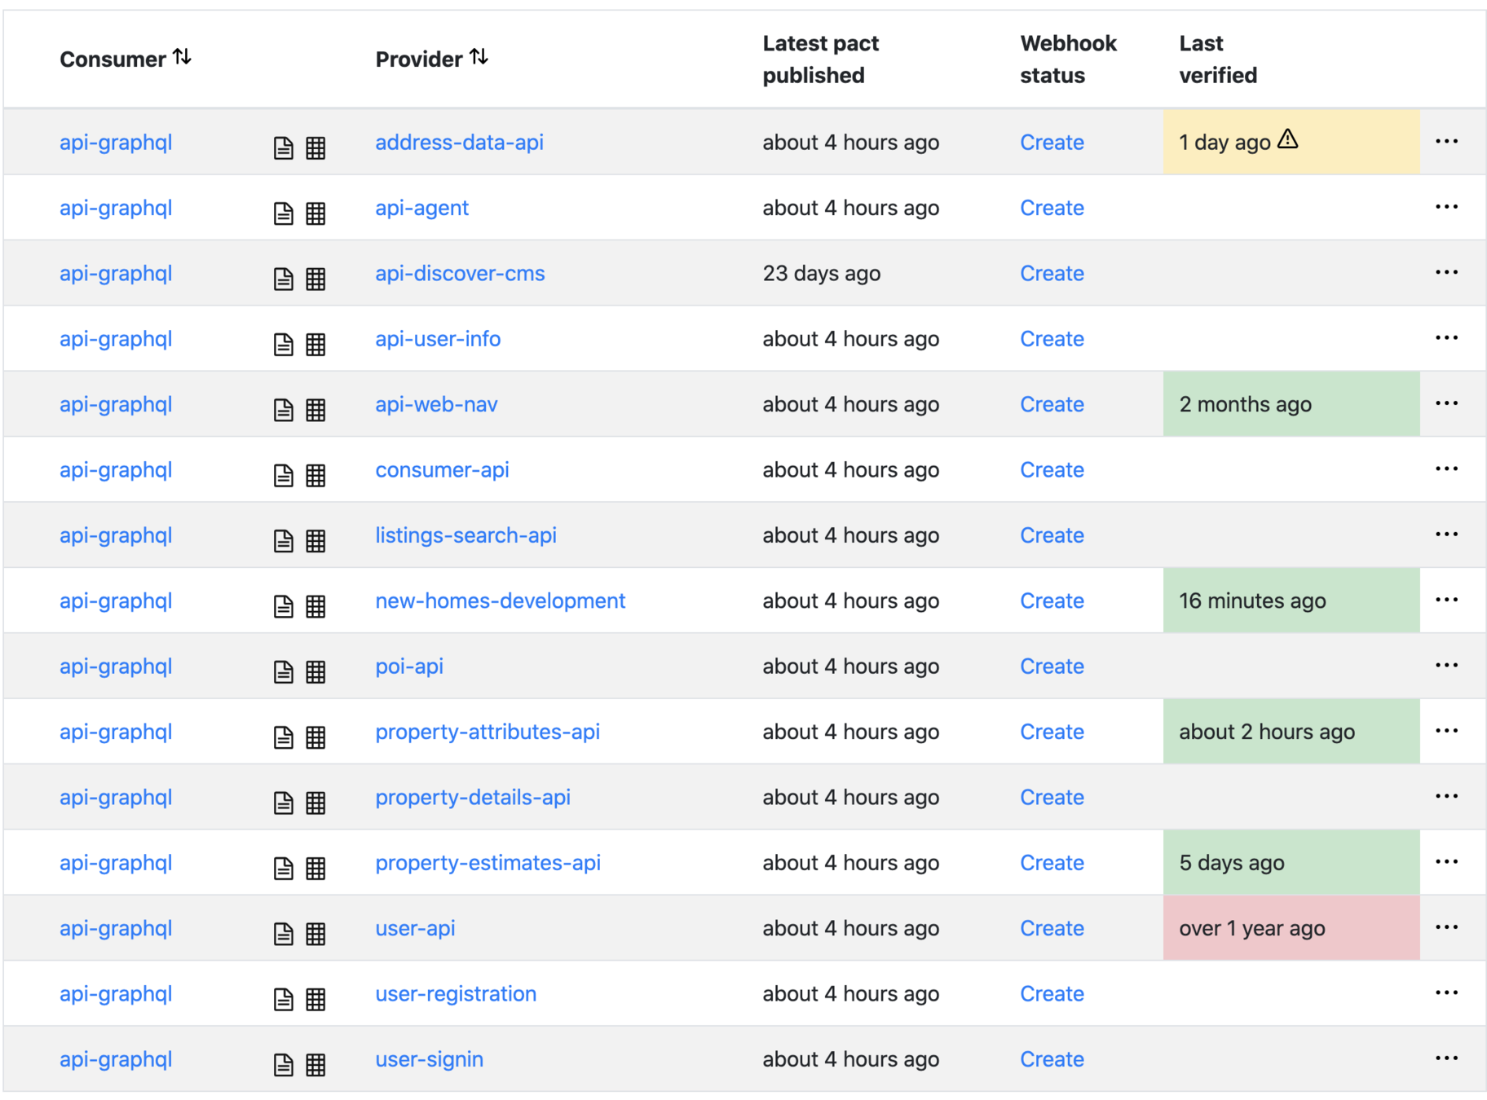1487x1100 pixels.
Task: Create webhook for user-api row
Action: click(1052, 928)
